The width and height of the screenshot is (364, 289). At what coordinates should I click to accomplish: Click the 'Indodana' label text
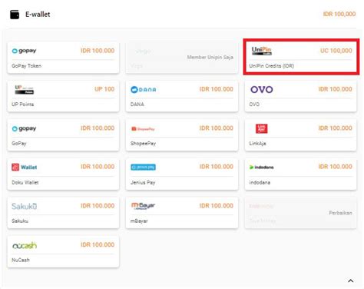point(260,182)
